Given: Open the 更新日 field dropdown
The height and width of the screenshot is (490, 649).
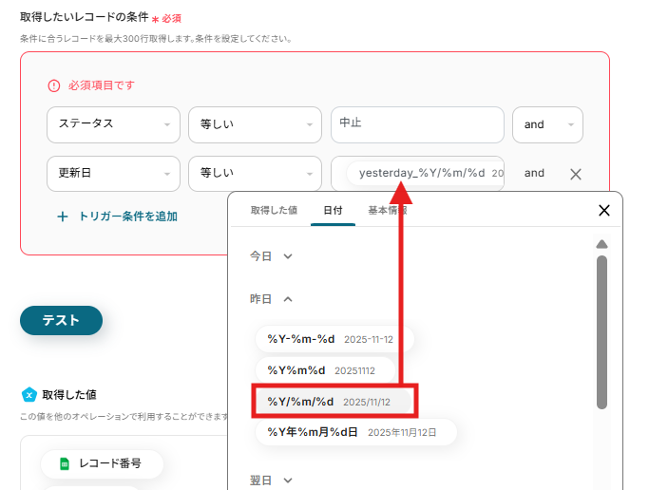Looking at the screenshot, I should (113, 174).
